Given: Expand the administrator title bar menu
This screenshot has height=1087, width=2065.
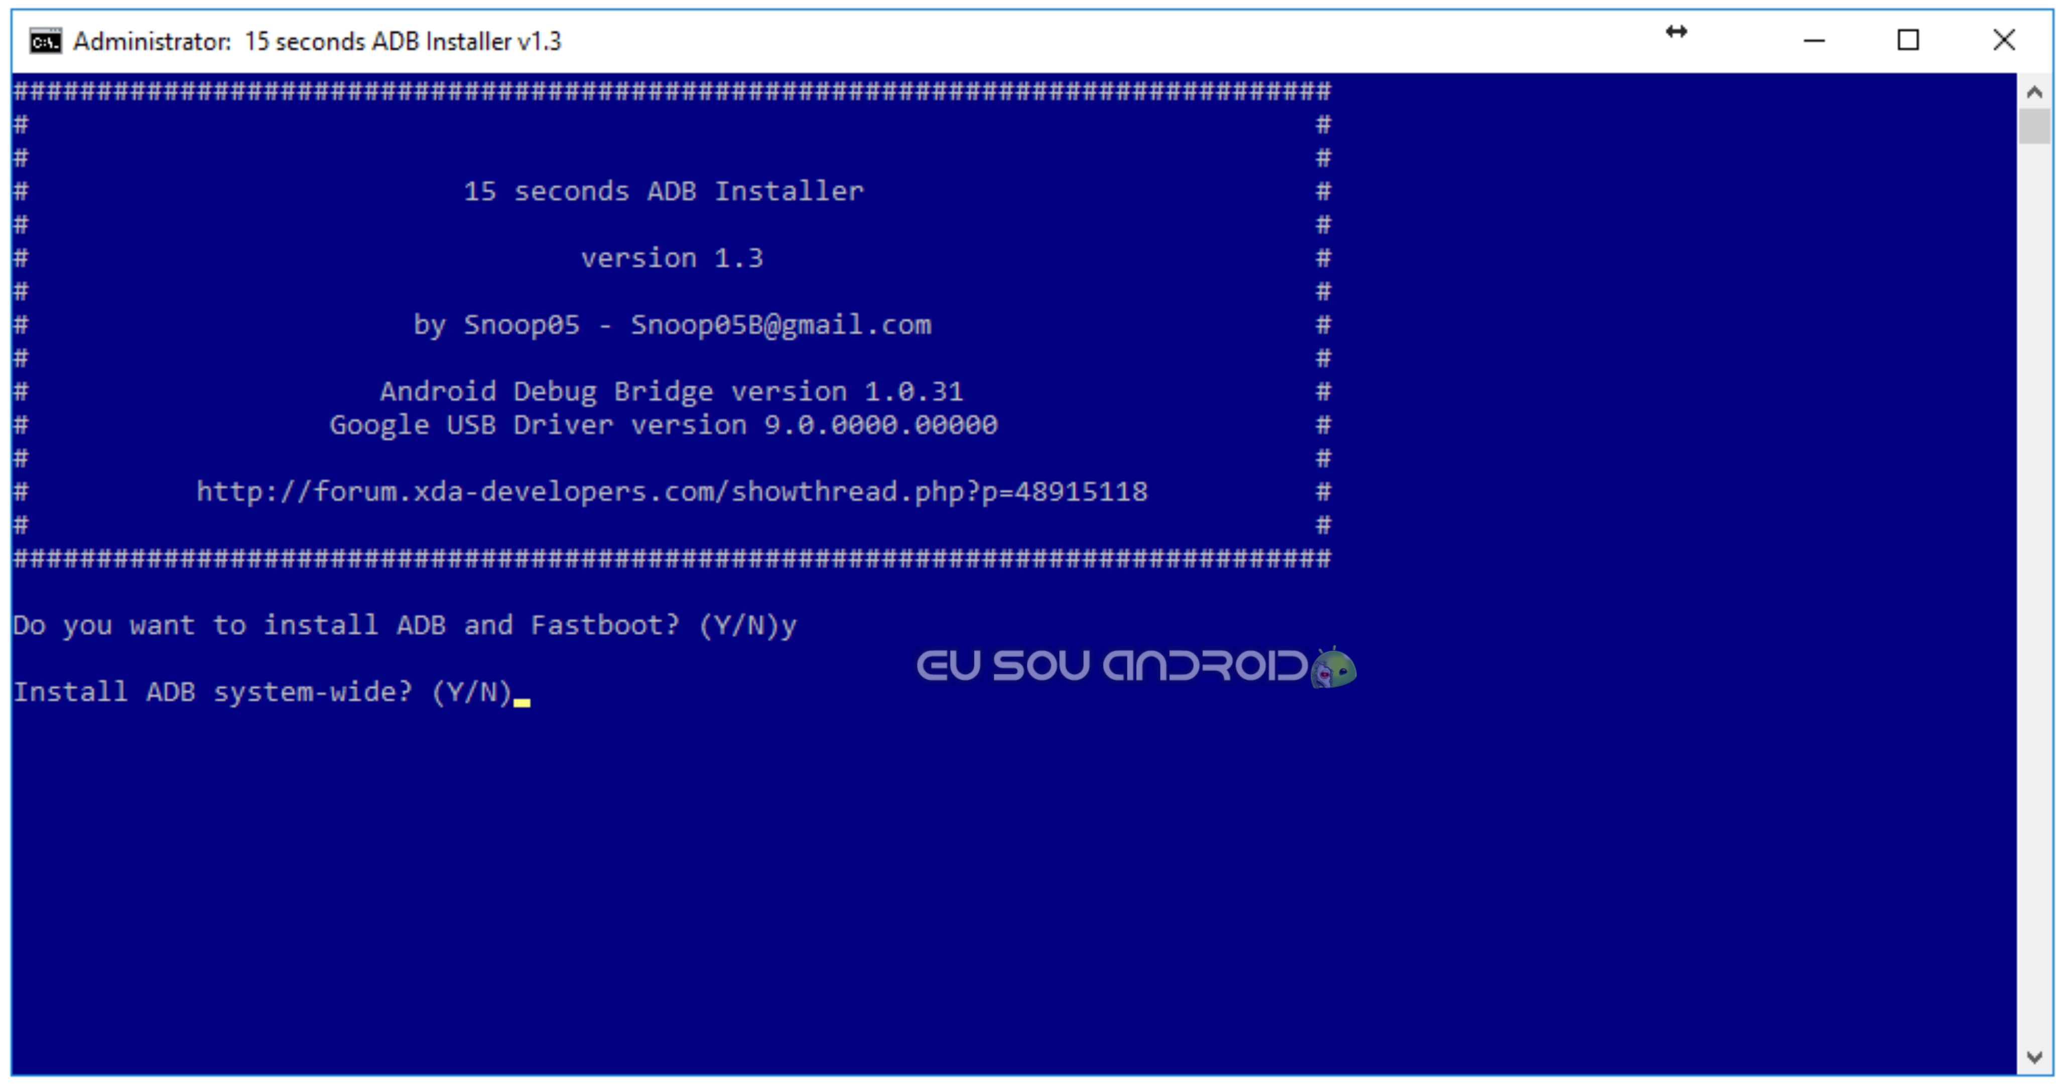Looking at the screenshot, I should 36,37.
